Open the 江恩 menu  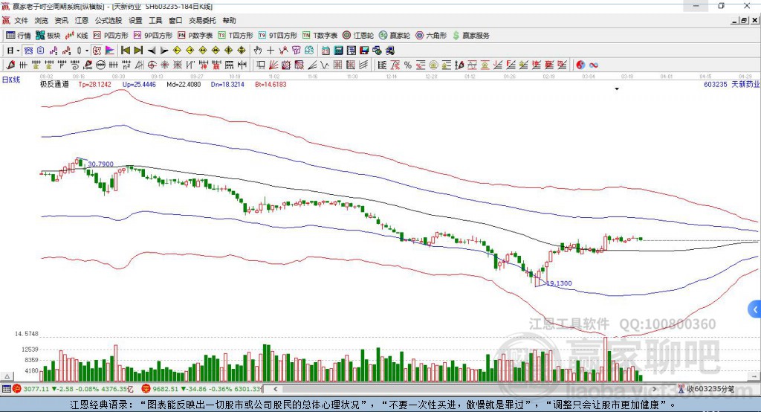pyautogui.click(x=82, y=20)
